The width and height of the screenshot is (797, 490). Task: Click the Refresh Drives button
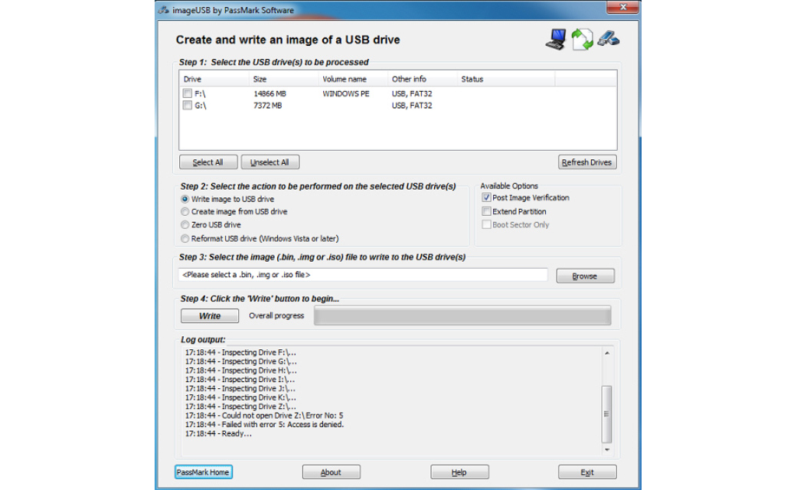587,162
